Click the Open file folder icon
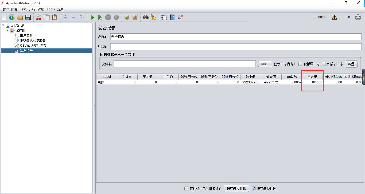The height and width of the screenshot is (194, 365). (20, 17)
